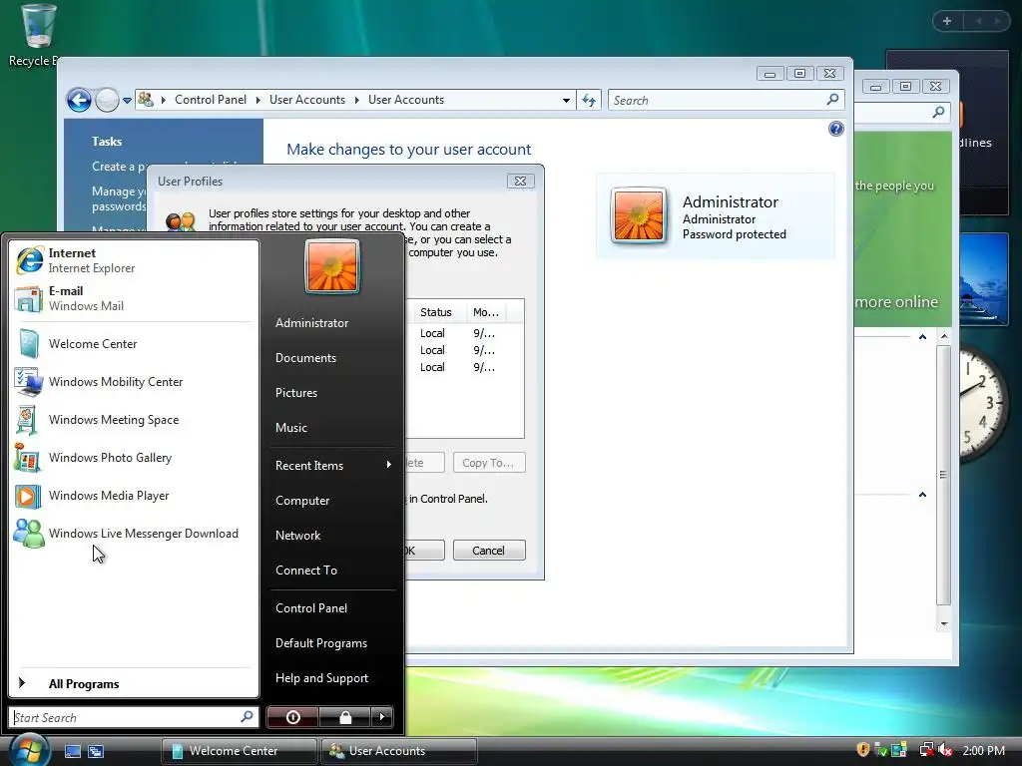The width and height of the screenshot is (1022, 766).
Task: Expand address bar history dropdown
Action: pyautogui.click(x=566, y=101)
